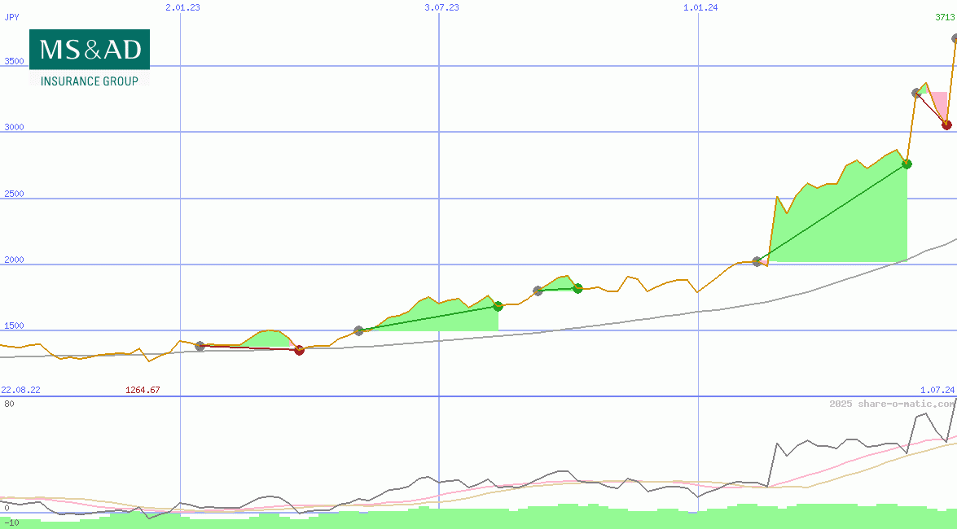Click the red loss marker near 3000
This screenshot has height=529, width=957.
pyautogui.click(x=946, y=125)
